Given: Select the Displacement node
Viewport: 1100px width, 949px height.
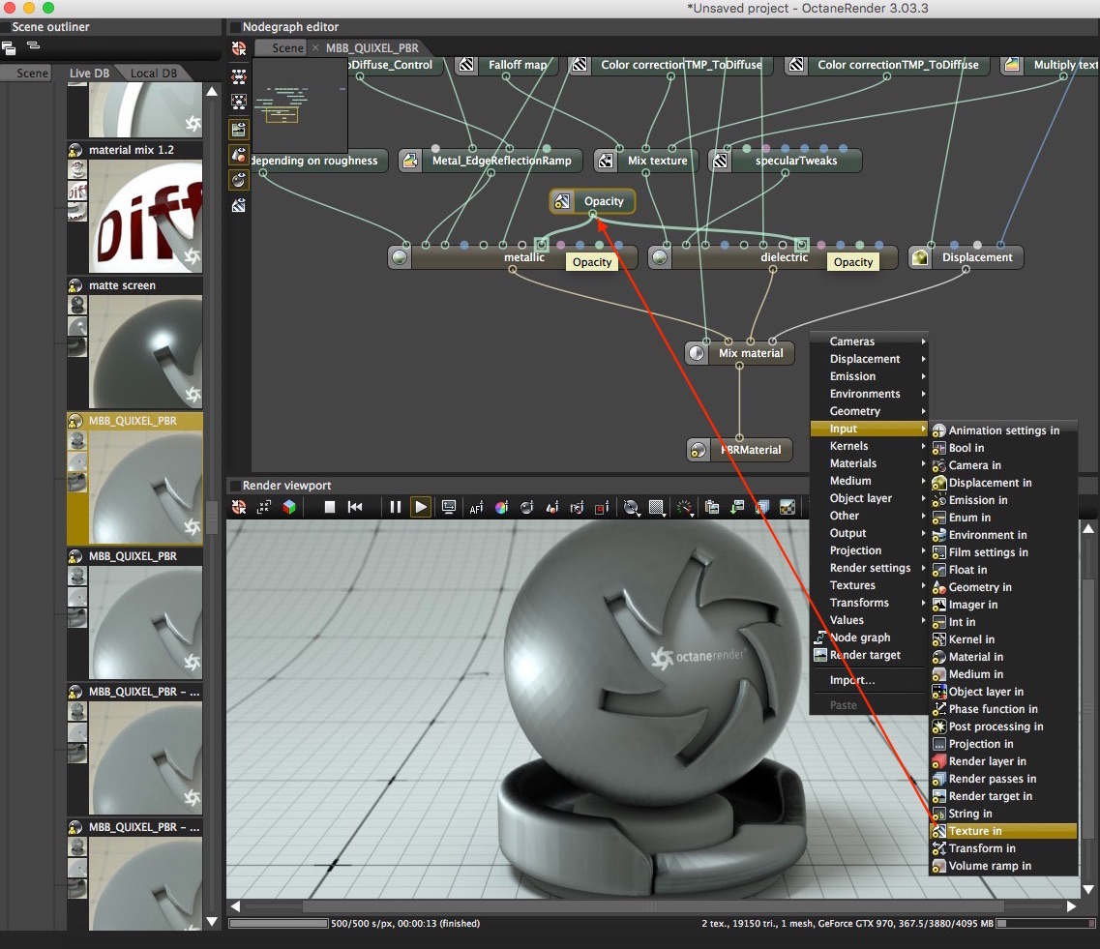Looking at the screenshot, I should 966,257.
